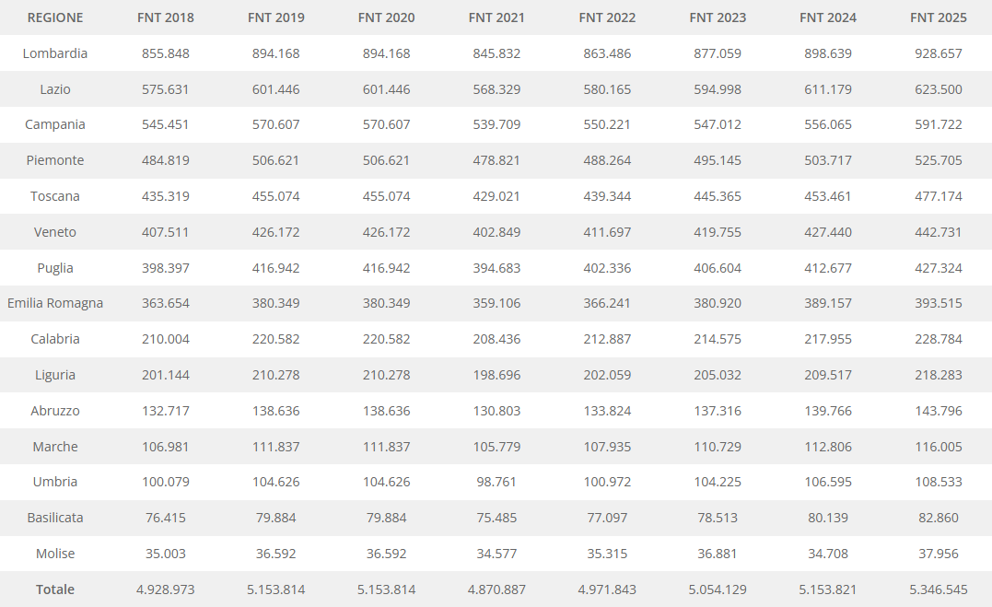Select Calabria's FNT 2023 value 214.575
Viewport: 992px width, 607px height.
tap(718, 339)
